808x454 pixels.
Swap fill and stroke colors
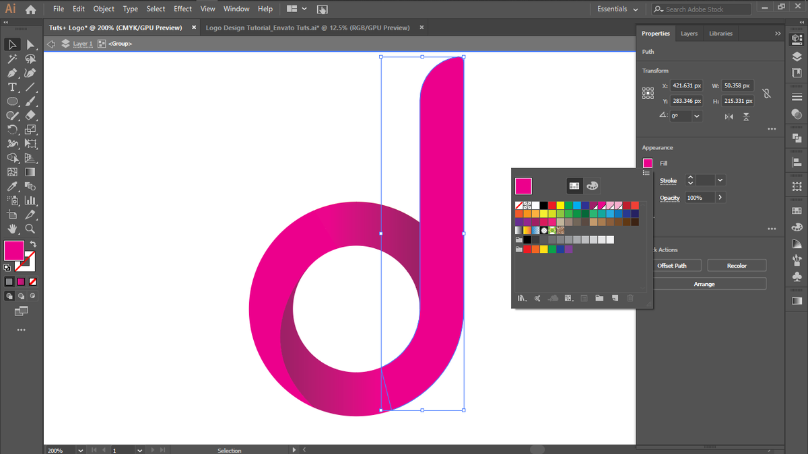(x=33, y=244)
